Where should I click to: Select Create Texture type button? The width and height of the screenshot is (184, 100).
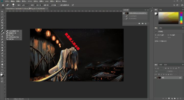tap(46, 5)
